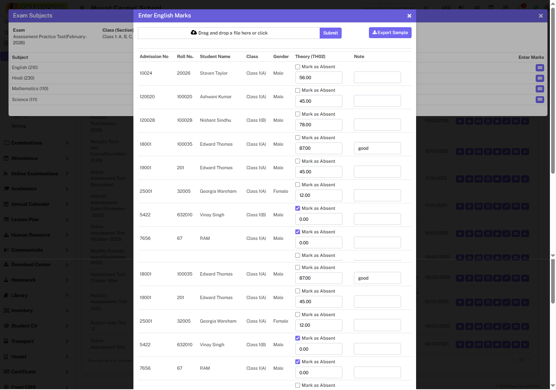This screenshot has height=390, width=556.
Task: Click enter marks icon for English subject
Action: click(540, 68)
